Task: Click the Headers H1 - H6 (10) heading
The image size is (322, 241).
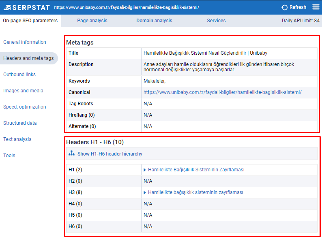Action: 95,142
